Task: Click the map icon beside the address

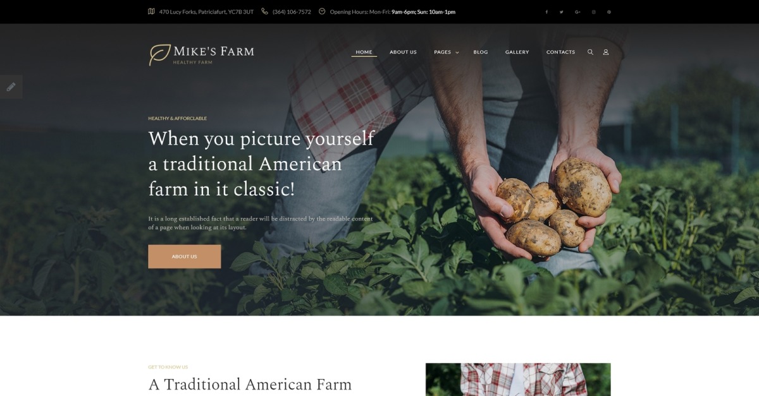Action: tap(151, 11)
